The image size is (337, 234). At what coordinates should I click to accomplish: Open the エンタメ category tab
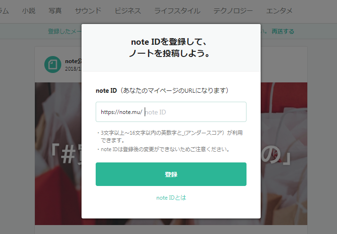pyautogui.click(x=279, y=11)
